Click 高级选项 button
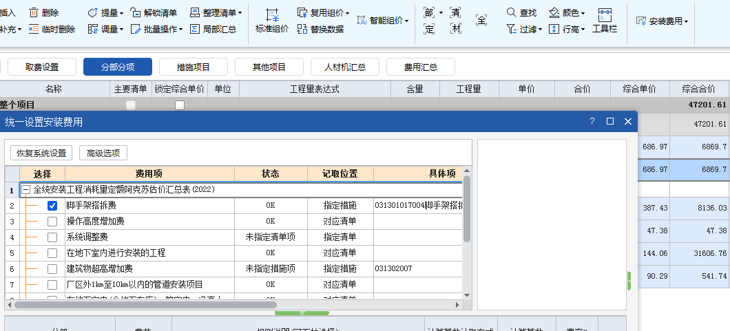This screenshot has width=730, height=331. (x=103, y=153)
